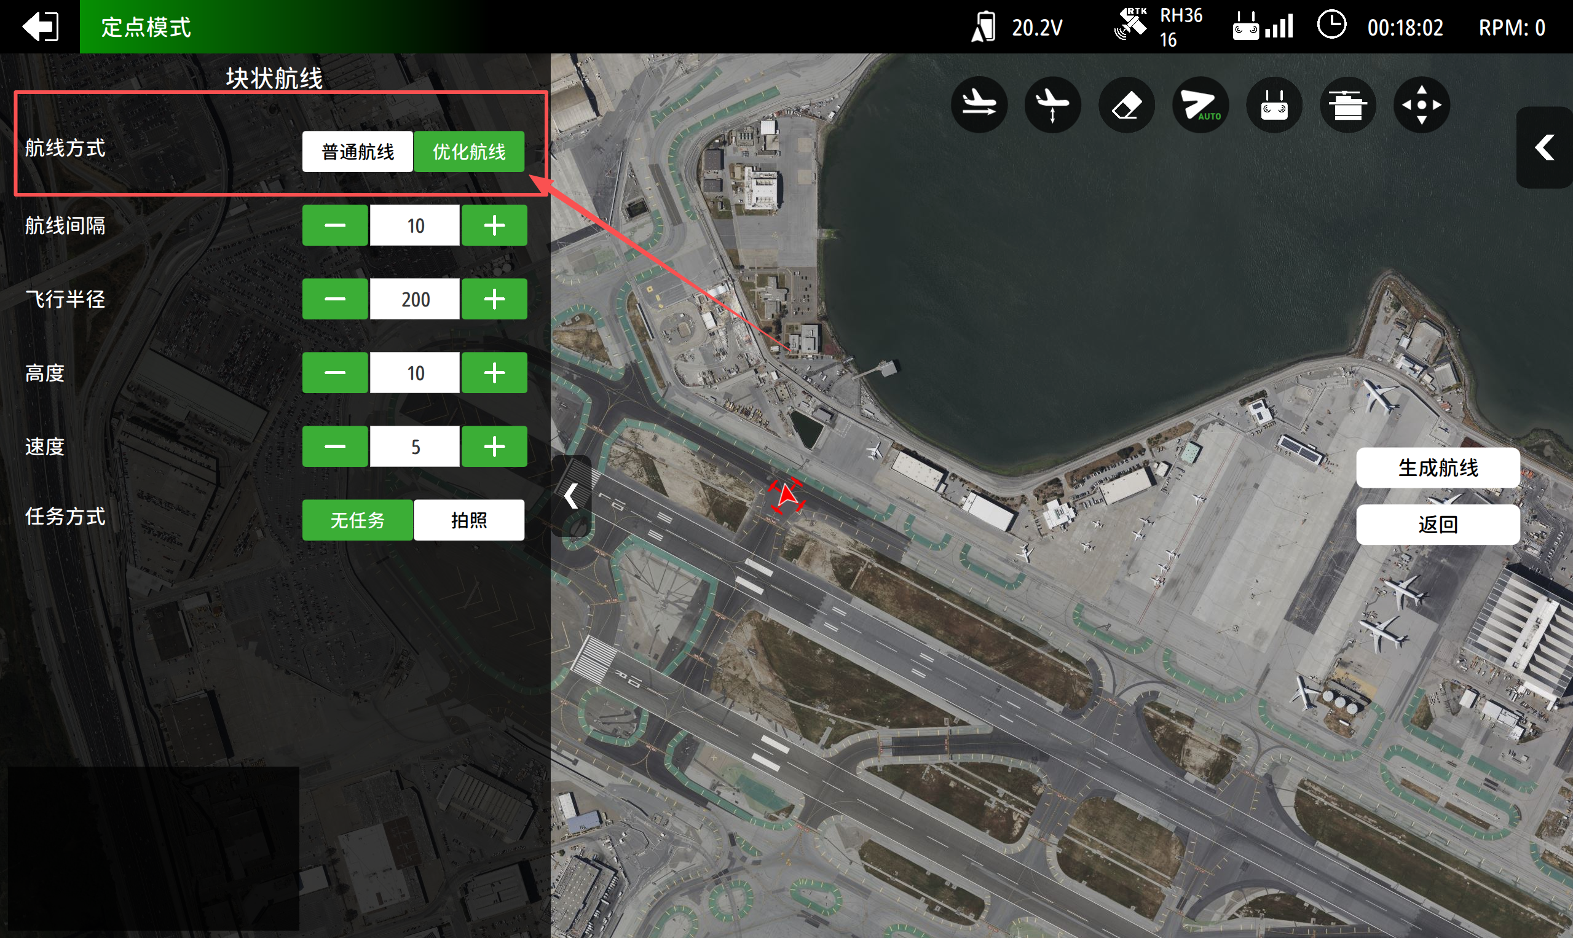Decrease 飞行半径 with minus button
Viewport: 1573px width, 938px height.
point(334,299)
